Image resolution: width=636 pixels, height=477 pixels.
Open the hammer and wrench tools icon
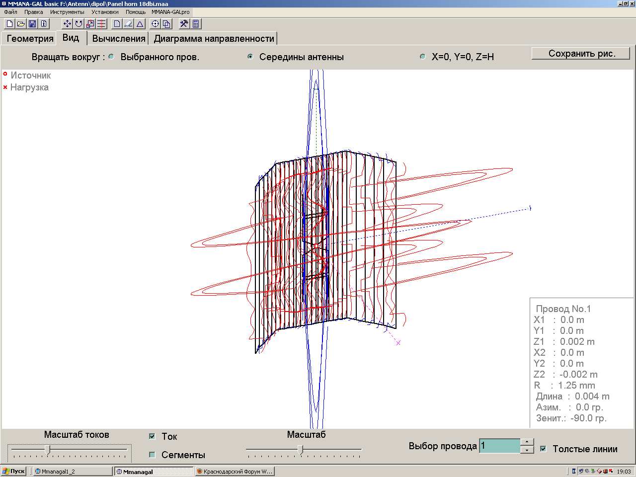pyautogui.click(x=184, y=24)
